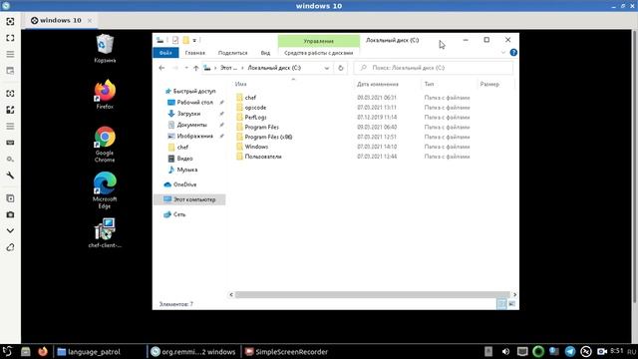
Task: Click the Explorer forward arrow
Action: [175, 68]
